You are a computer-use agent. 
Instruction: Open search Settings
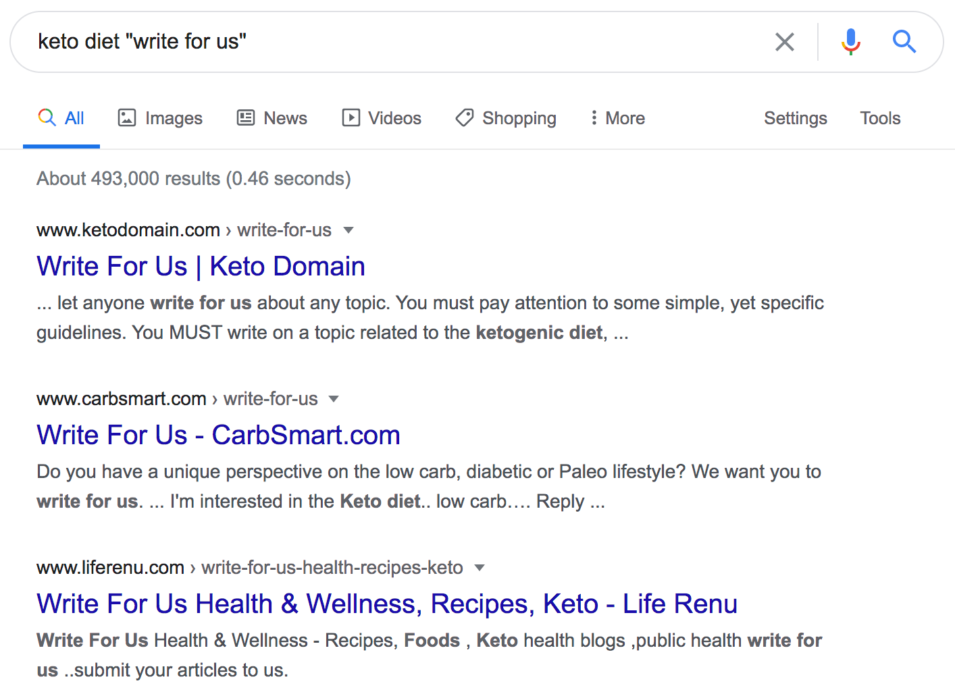(x=795, y=118)
